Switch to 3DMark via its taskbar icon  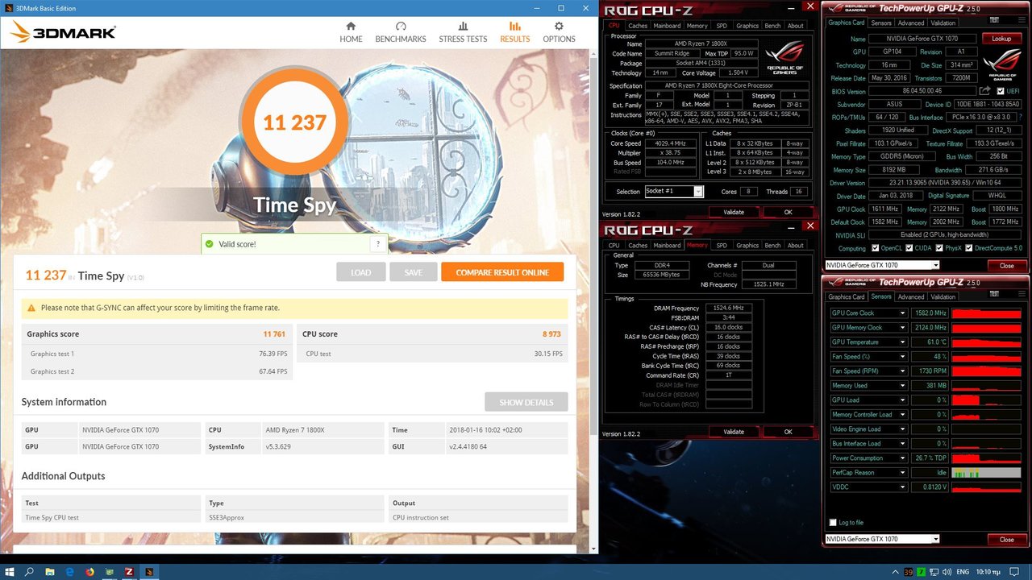point(148,571)
